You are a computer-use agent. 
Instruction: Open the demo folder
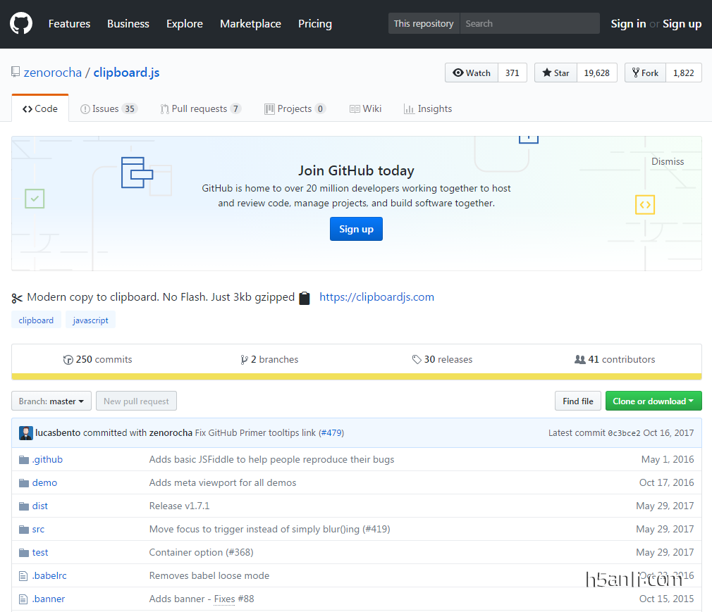pyautogui.click(x=44, y=482)
